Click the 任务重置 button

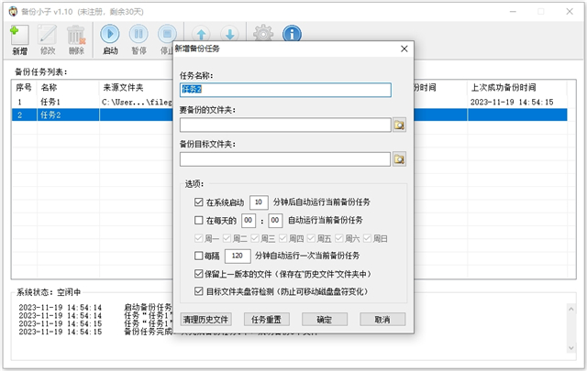[x=265, y=320]
